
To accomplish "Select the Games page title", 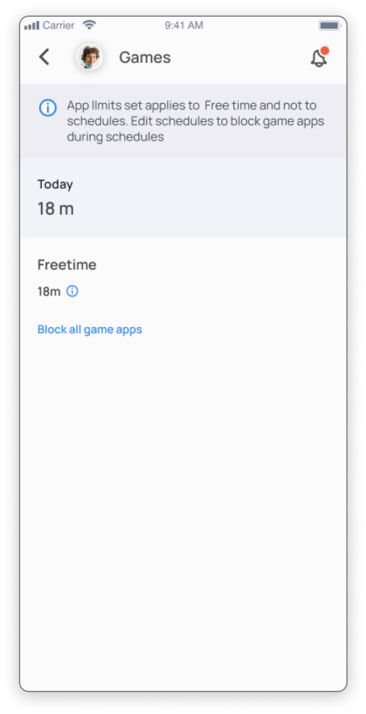I will [x=145, y=57].
